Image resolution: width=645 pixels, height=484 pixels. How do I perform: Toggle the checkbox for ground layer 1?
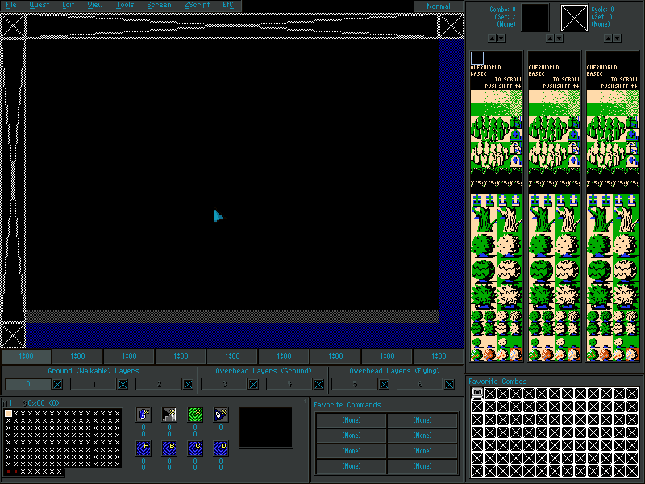[x=123, y=385]
